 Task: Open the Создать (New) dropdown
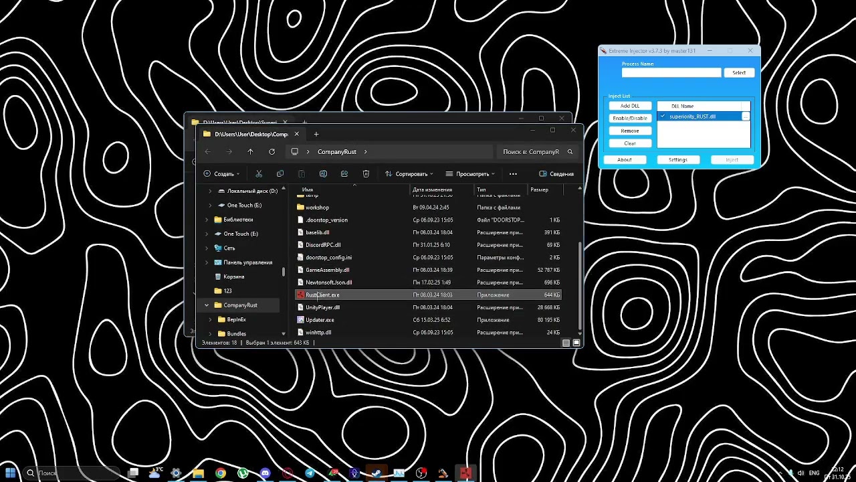click(x=221, y=174)
